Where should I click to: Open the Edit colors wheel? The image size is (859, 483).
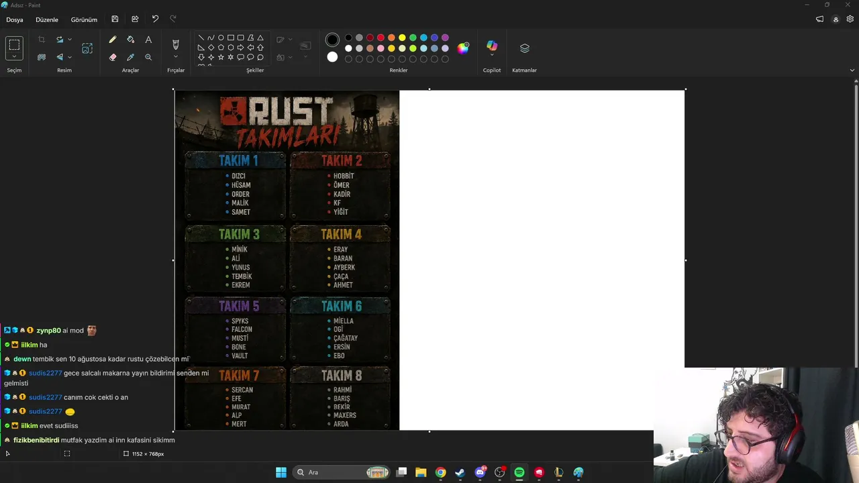coord(463,48)
